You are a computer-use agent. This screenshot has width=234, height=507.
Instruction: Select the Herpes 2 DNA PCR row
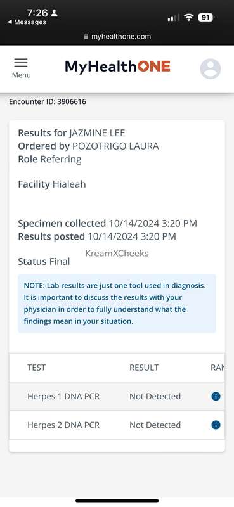pyautogui.click(x=117, y=425)
